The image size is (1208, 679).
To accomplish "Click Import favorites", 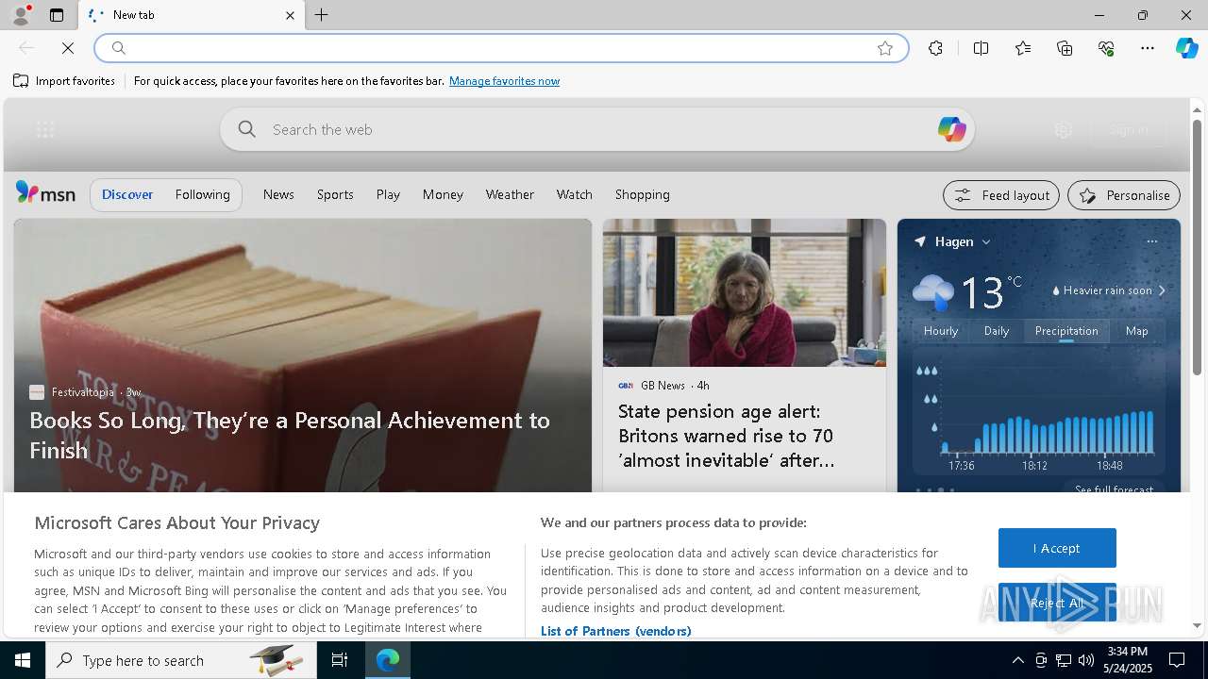I will click(64, 81).
